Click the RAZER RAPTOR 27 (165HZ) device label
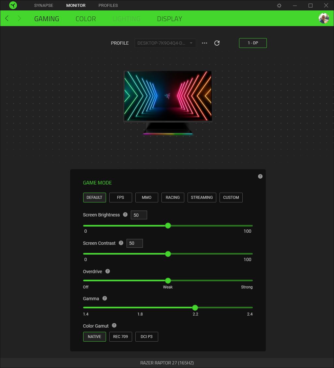The image size is (334, 368). (167, 363)
